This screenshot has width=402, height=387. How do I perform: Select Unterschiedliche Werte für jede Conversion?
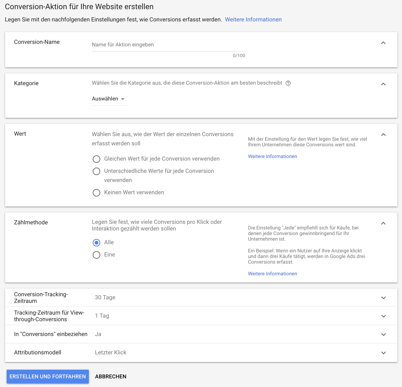point(96,171)
